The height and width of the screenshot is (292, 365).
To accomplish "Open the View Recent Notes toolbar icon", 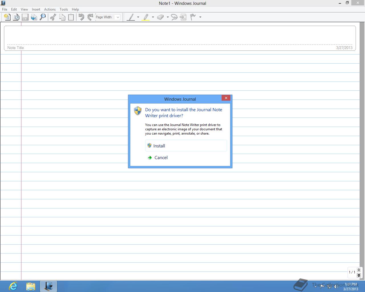I will [16, 17].
